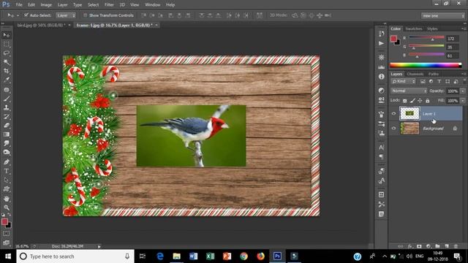Click the Background layer thumbnail
468x263 pixels.
click(409, 129)
